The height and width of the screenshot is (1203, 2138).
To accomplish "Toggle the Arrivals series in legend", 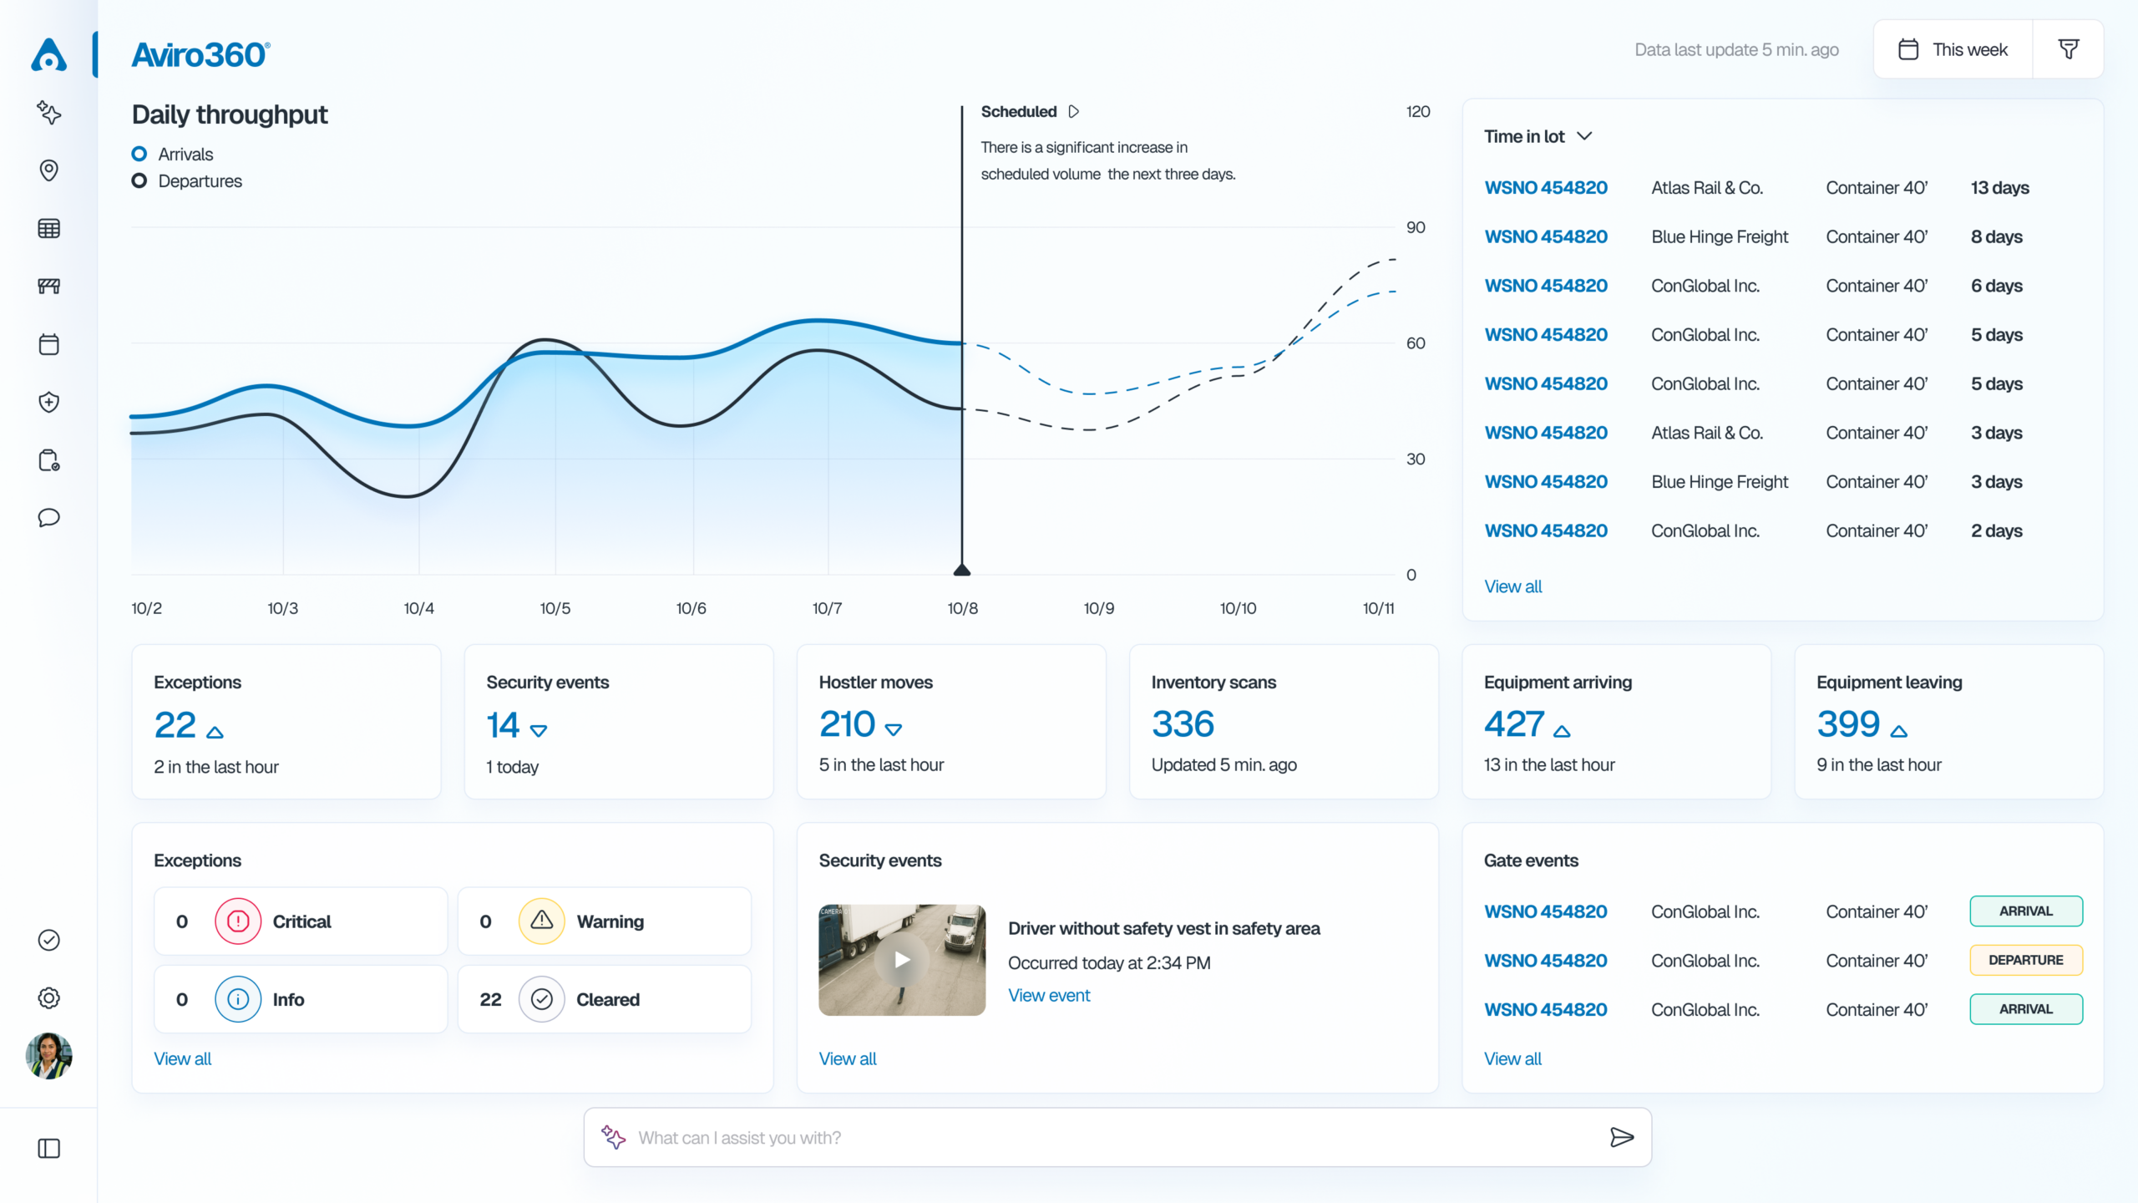I will click(x=173, y=155).
